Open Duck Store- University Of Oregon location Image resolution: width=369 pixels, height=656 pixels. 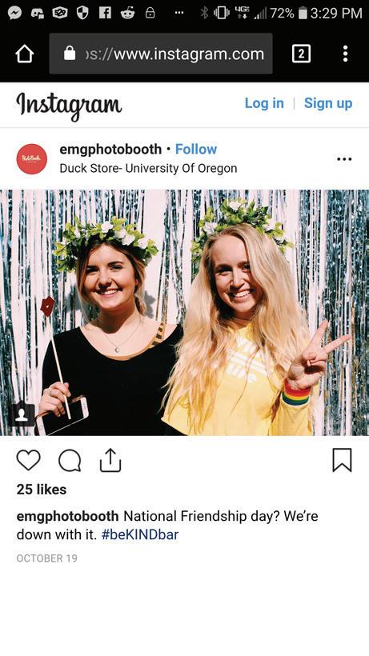148,168
